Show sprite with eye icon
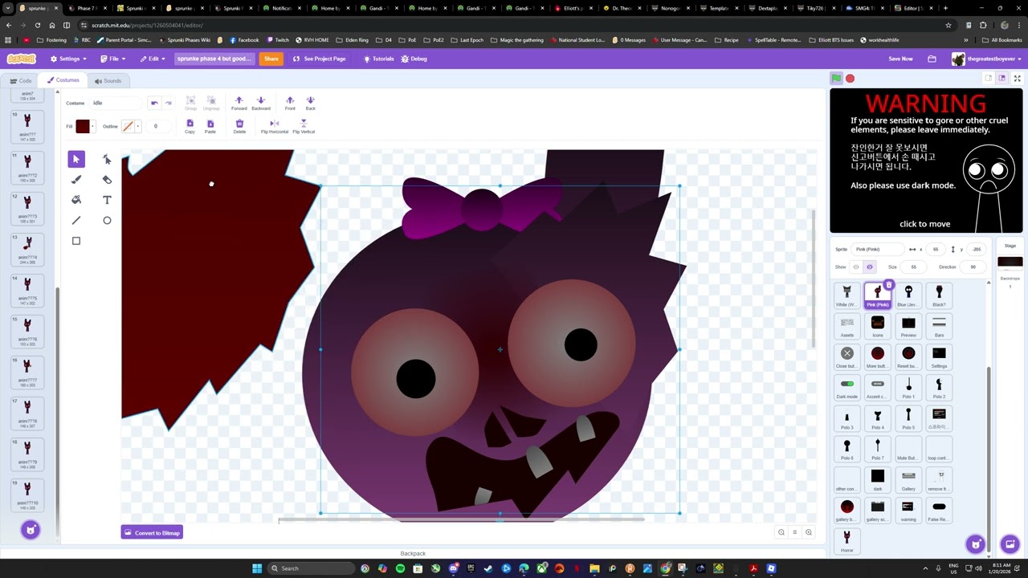 pyautogui.click(x=856, y=267)
